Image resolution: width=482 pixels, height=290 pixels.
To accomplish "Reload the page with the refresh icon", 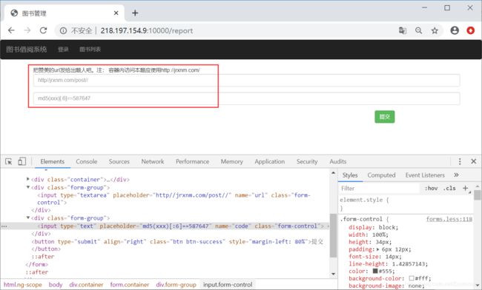I will coord(43,30).
